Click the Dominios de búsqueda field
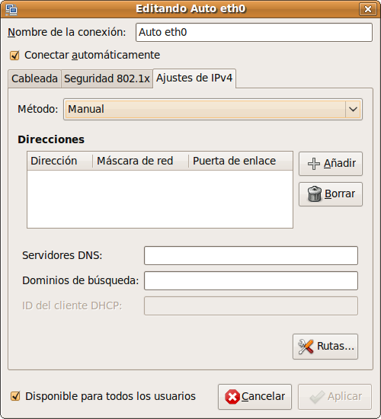381x419 pixels. tap(251, 281)
